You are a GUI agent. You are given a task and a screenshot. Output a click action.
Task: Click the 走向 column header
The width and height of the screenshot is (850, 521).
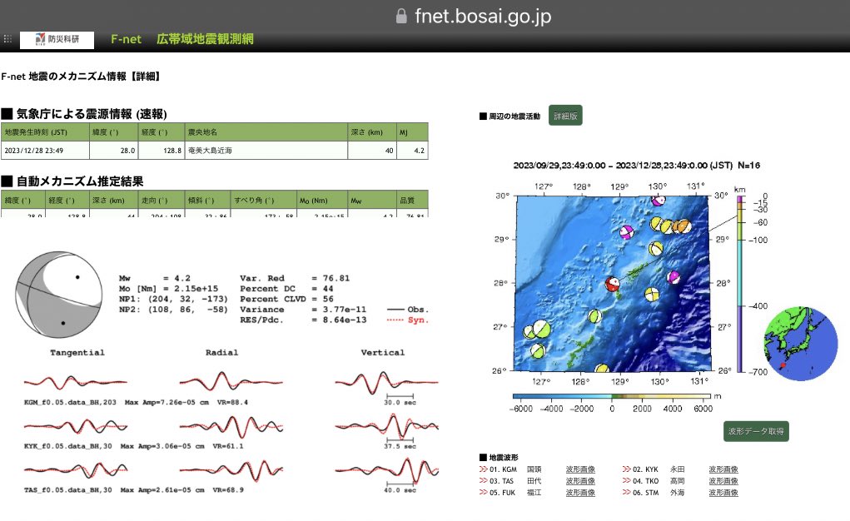click(162, 200)
